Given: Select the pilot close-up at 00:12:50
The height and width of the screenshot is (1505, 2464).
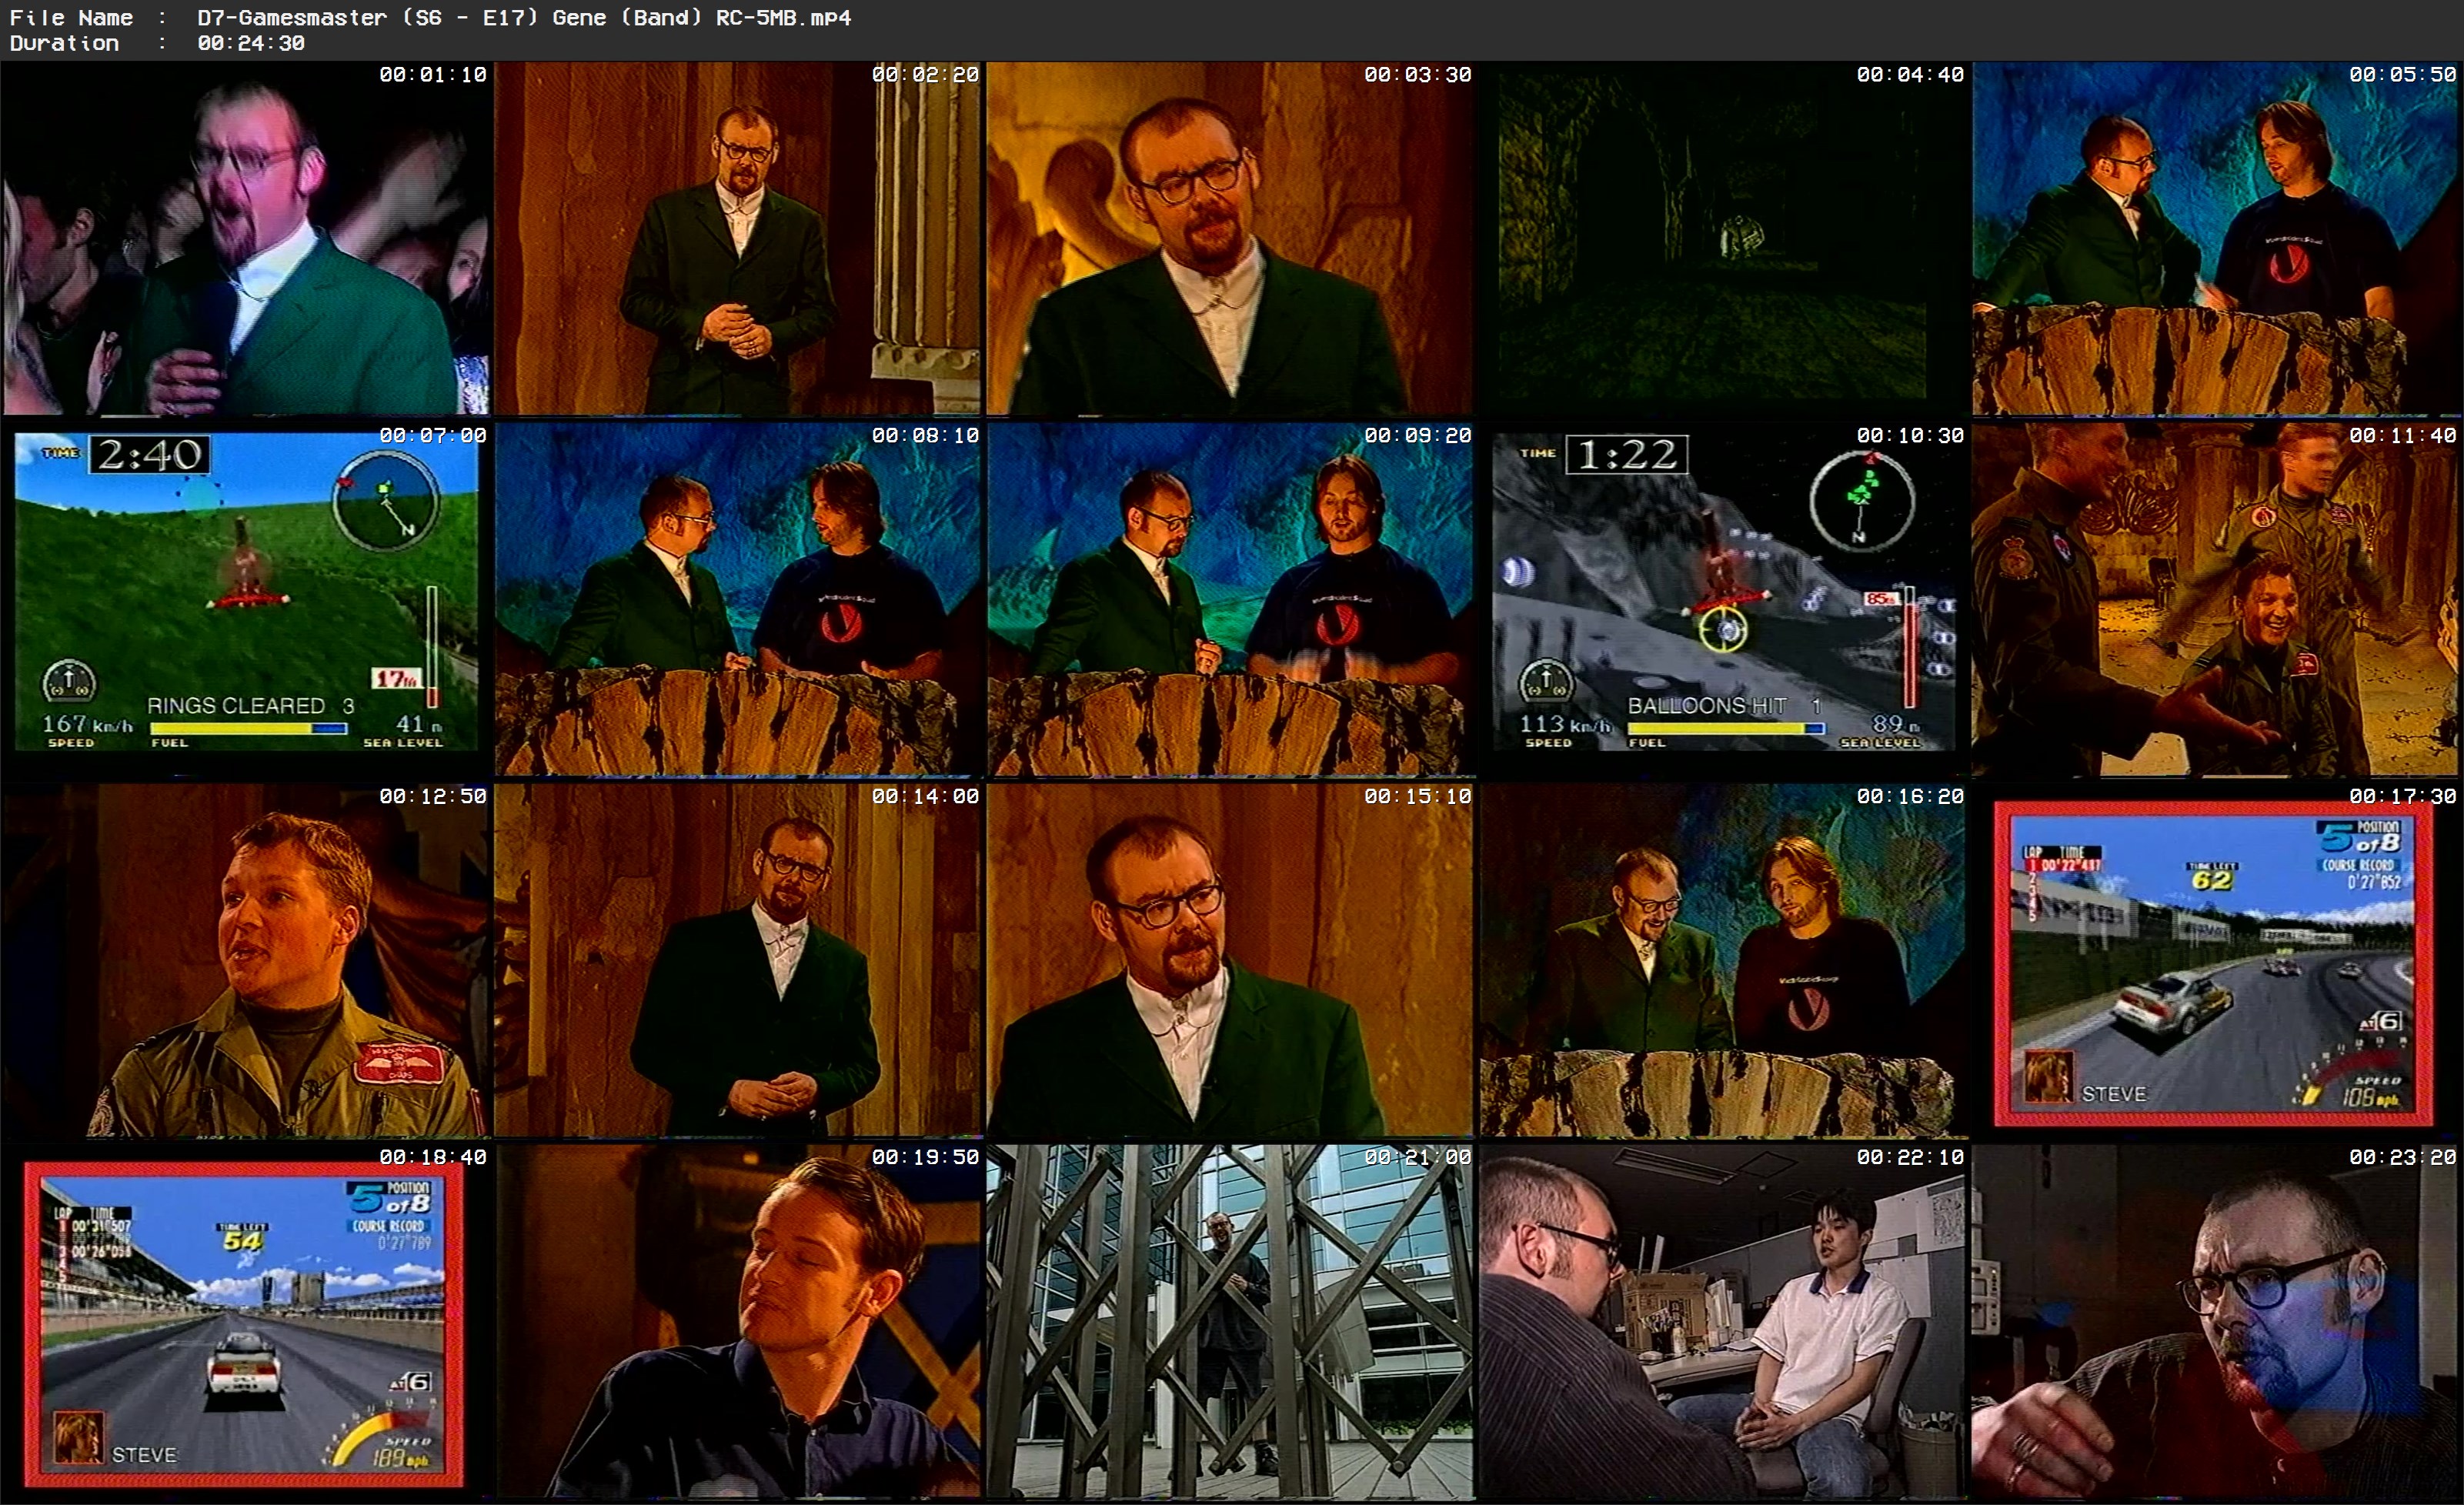Looking at the screenshot, I should (x=246, y=960).
